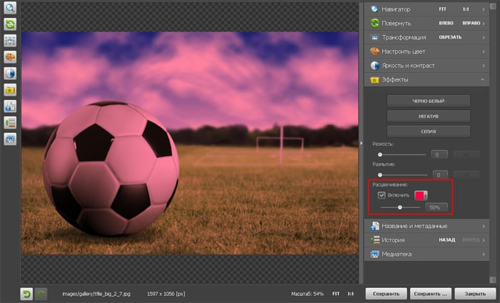The height and width of the screenshot is (303, 500).
Task: Select the transform/crop icon in left toolbar
Action: click(x=11, y=41)
